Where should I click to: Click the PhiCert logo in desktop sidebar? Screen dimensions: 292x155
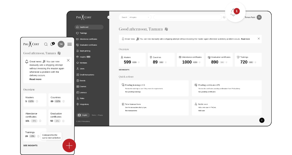pyautogui.click(x=84, y=17)
